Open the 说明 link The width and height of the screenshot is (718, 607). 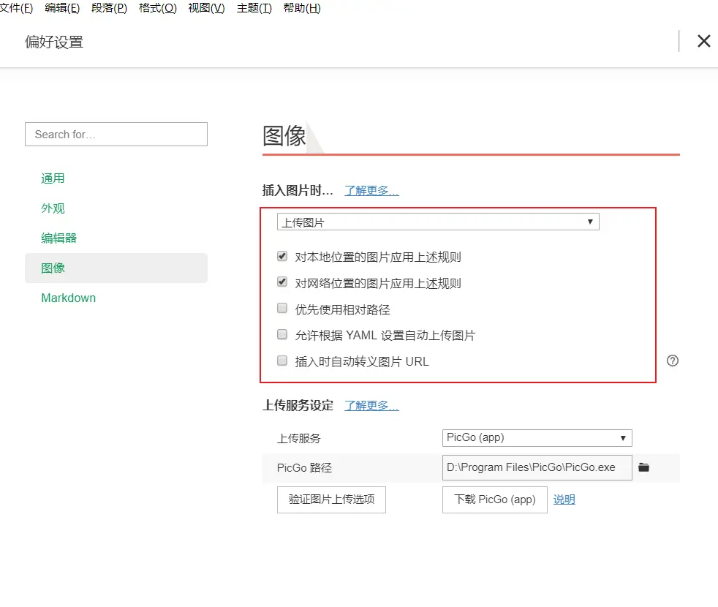(x=564, y=499)
